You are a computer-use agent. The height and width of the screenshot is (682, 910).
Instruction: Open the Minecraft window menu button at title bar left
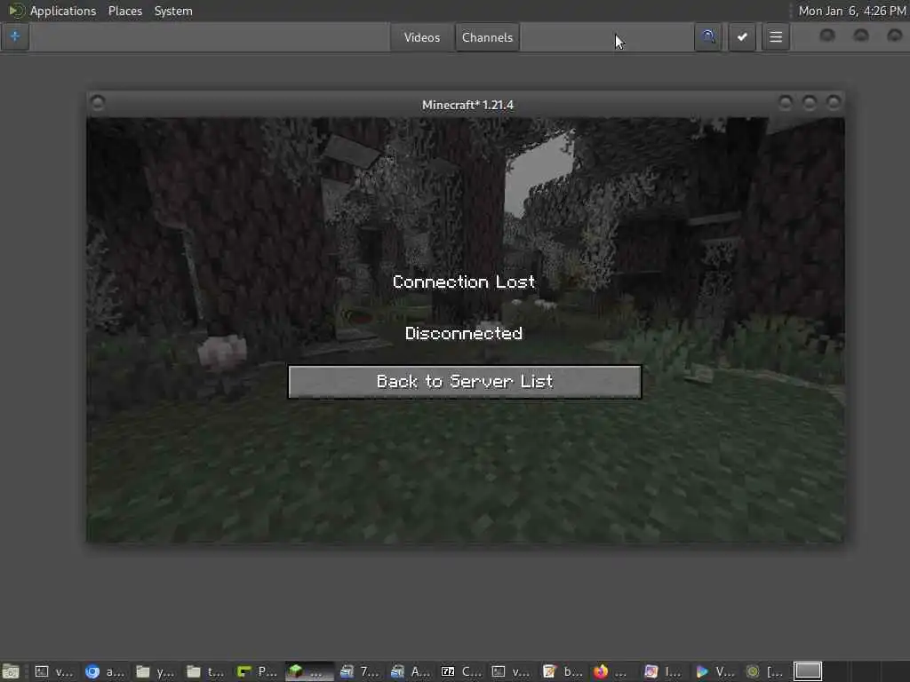98,103
